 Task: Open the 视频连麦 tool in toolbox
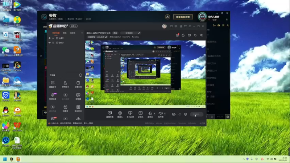(53, 96)
